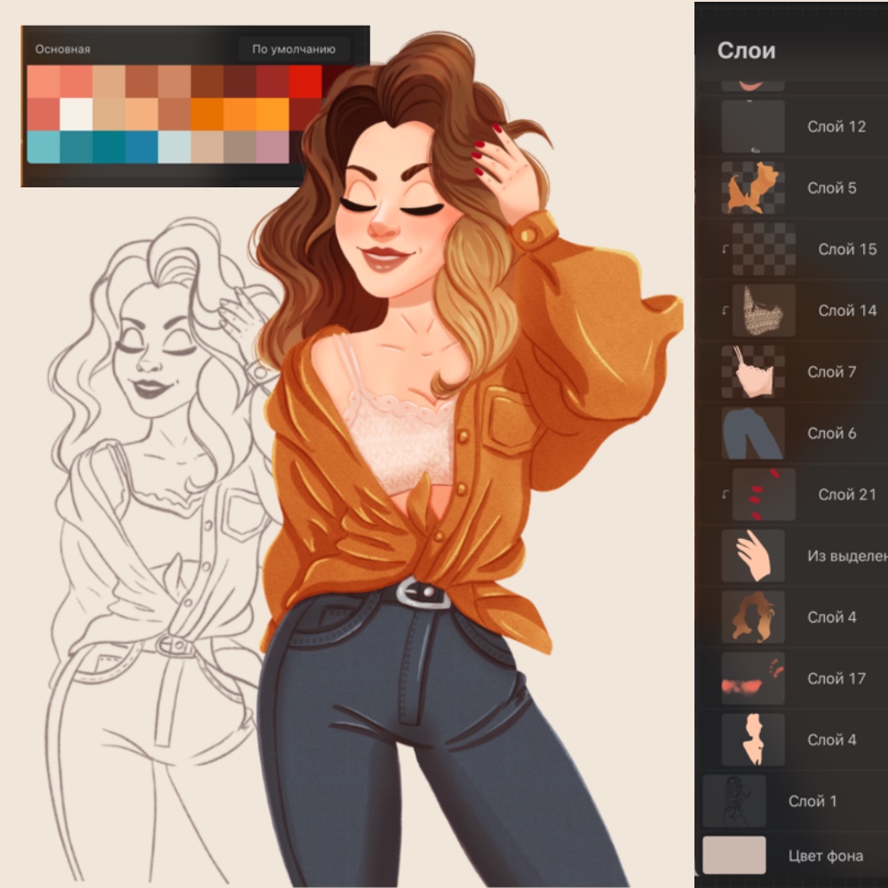Click the clipping mask arrow on Слой 21
The image size is (888, 888).
click(726, 496)
